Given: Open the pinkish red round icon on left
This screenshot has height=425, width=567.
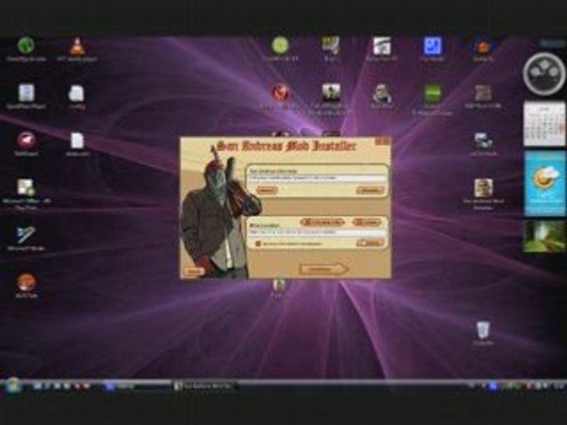Looking at the screenshot, I should 25,141.
